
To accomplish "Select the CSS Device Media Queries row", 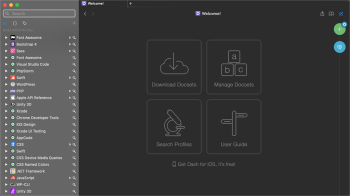I will pyautogui.click(x=39, y=158).
